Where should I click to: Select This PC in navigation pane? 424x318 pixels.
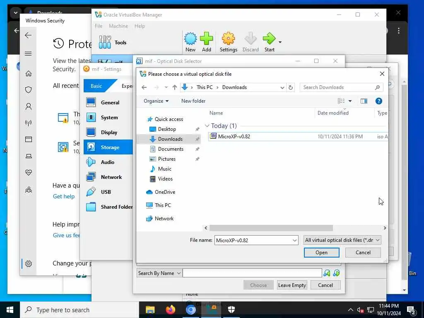(162, 205)
